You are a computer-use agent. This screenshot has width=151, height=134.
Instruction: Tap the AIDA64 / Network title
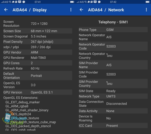106,10
